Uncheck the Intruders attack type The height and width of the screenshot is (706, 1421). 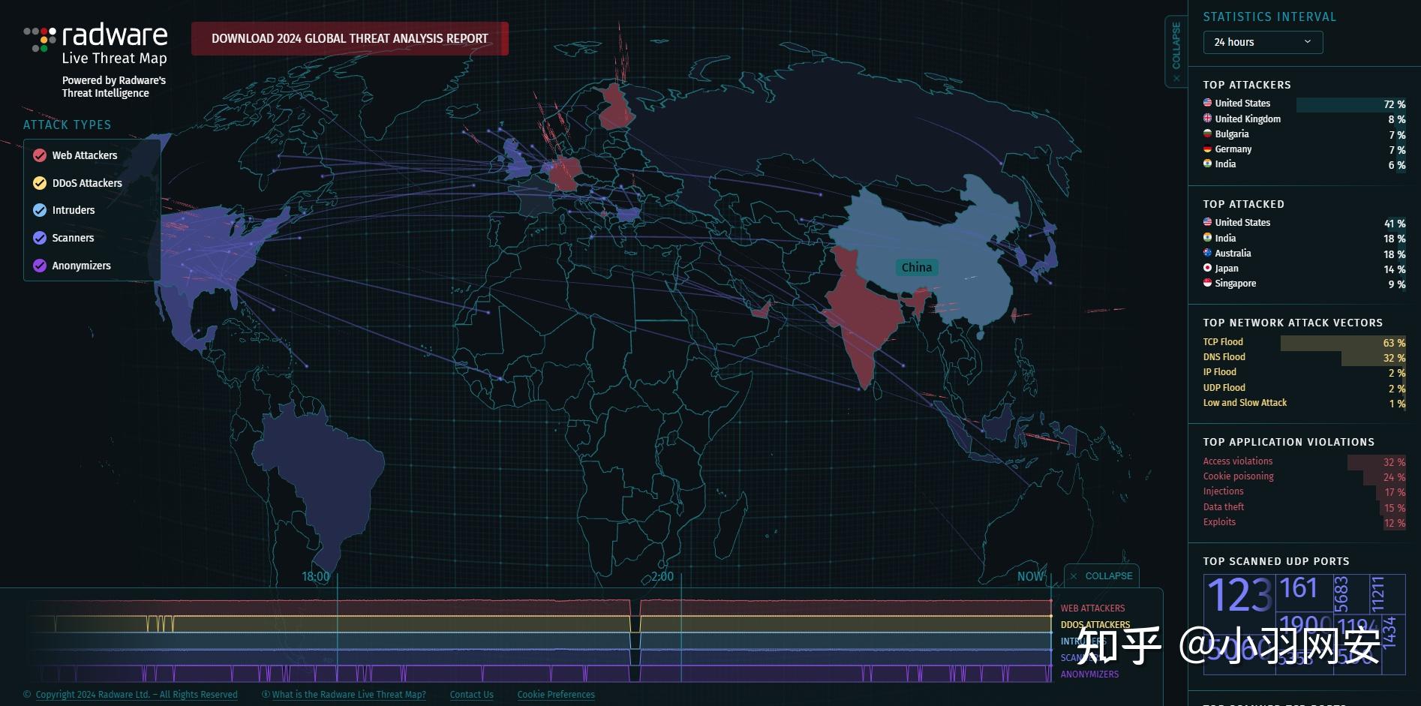40,210
